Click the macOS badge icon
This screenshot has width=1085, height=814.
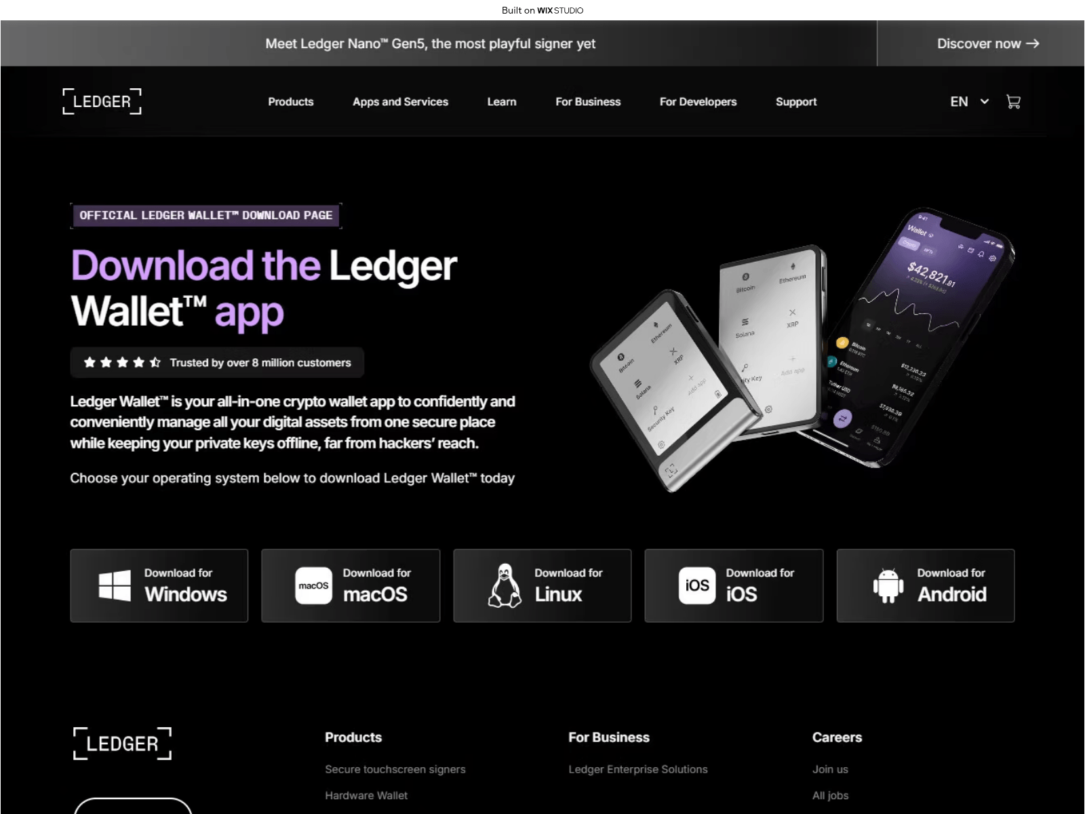(x=313, y=585)
